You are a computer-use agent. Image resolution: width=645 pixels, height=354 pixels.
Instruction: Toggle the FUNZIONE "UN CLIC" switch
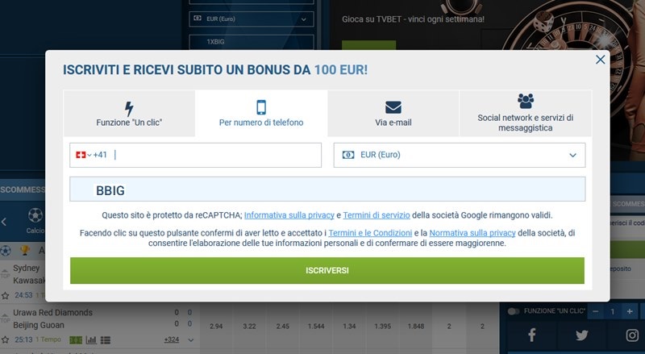click(x=514, y=311)
